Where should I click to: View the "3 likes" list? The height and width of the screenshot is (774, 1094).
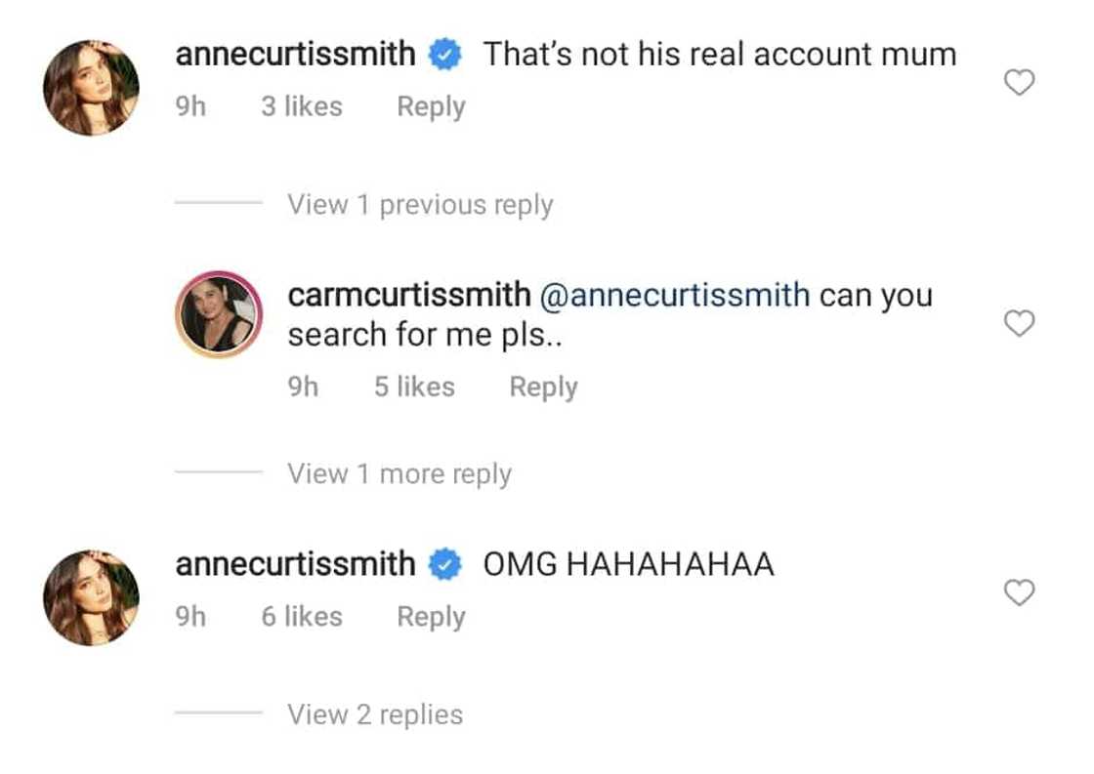click(x=301, y=106)
